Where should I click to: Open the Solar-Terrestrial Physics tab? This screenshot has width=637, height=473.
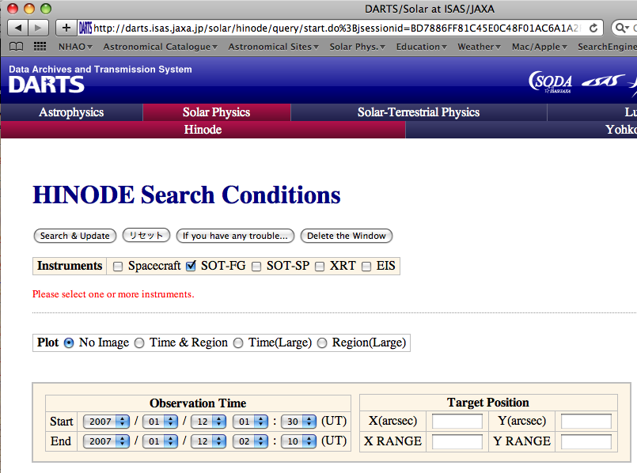pos(418,112)
